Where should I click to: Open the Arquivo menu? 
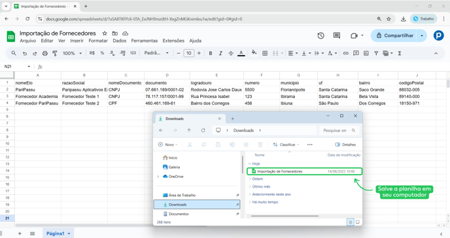28,41
